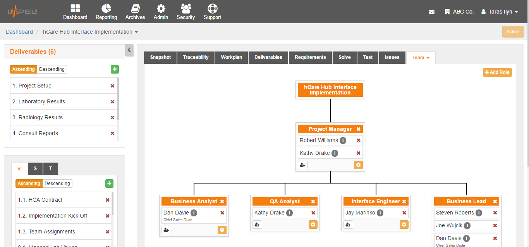Open hCare Hub Interface Implementation breadcrumb dropdown
This screenshot has height=247, width=529.
[90, 32]
